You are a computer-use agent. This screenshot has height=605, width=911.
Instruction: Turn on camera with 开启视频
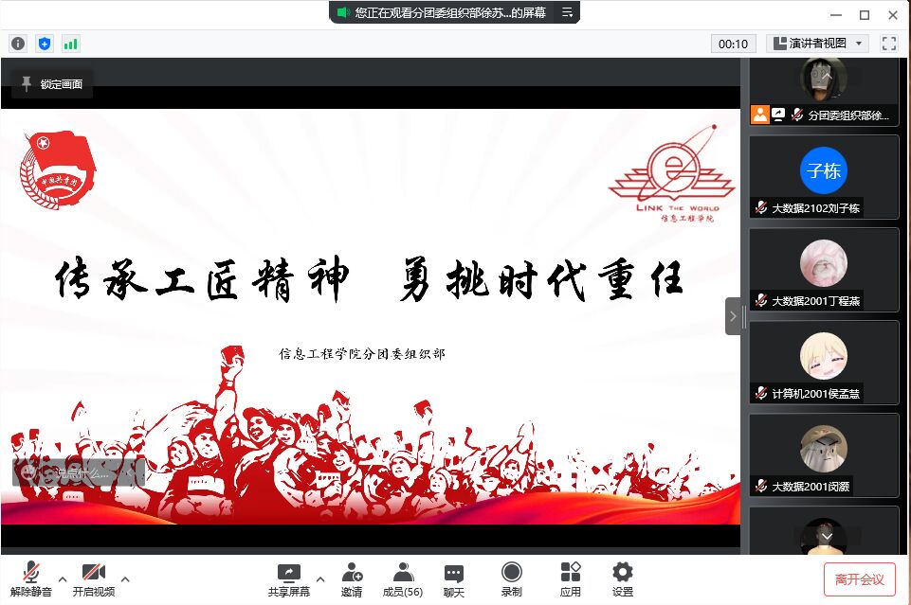click(93, 578)
